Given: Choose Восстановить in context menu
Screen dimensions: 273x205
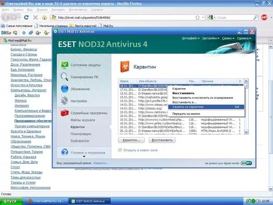Looking at the screenshot, I should click(x=183, y=93).
